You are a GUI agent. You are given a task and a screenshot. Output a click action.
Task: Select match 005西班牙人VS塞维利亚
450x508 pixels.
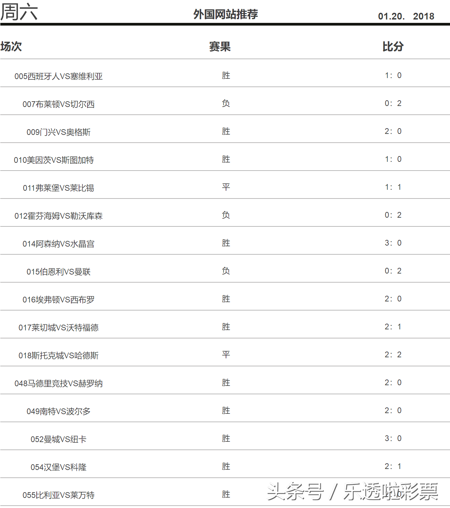(59, 76)
